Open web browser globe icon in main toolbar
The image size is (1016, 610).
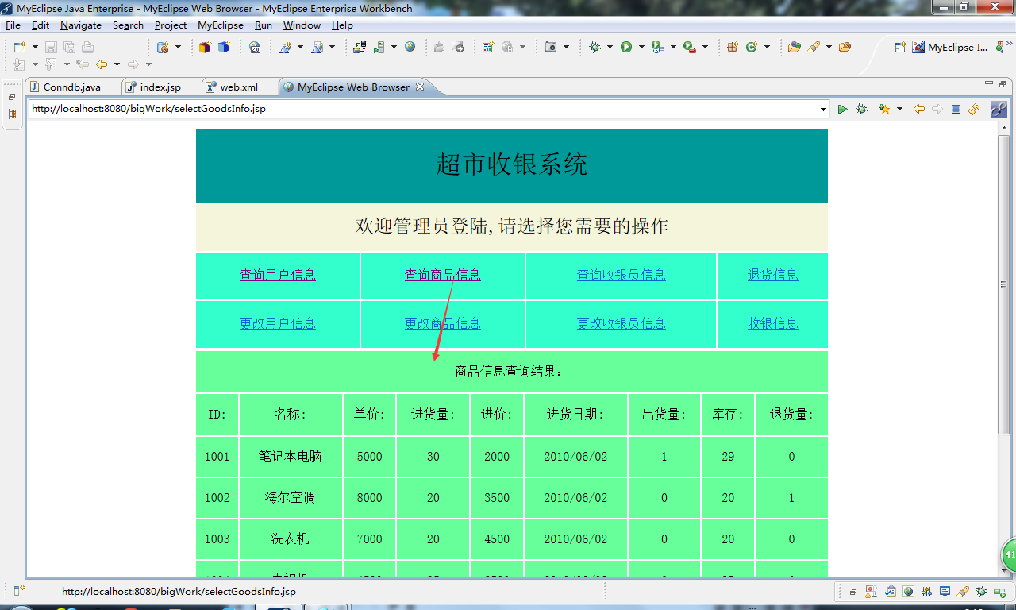tap(410, 48)
